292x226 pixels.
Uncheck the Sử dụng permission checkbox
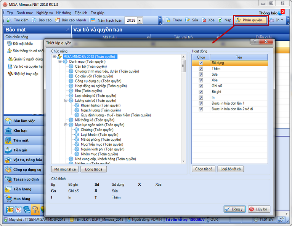(201, 63)
